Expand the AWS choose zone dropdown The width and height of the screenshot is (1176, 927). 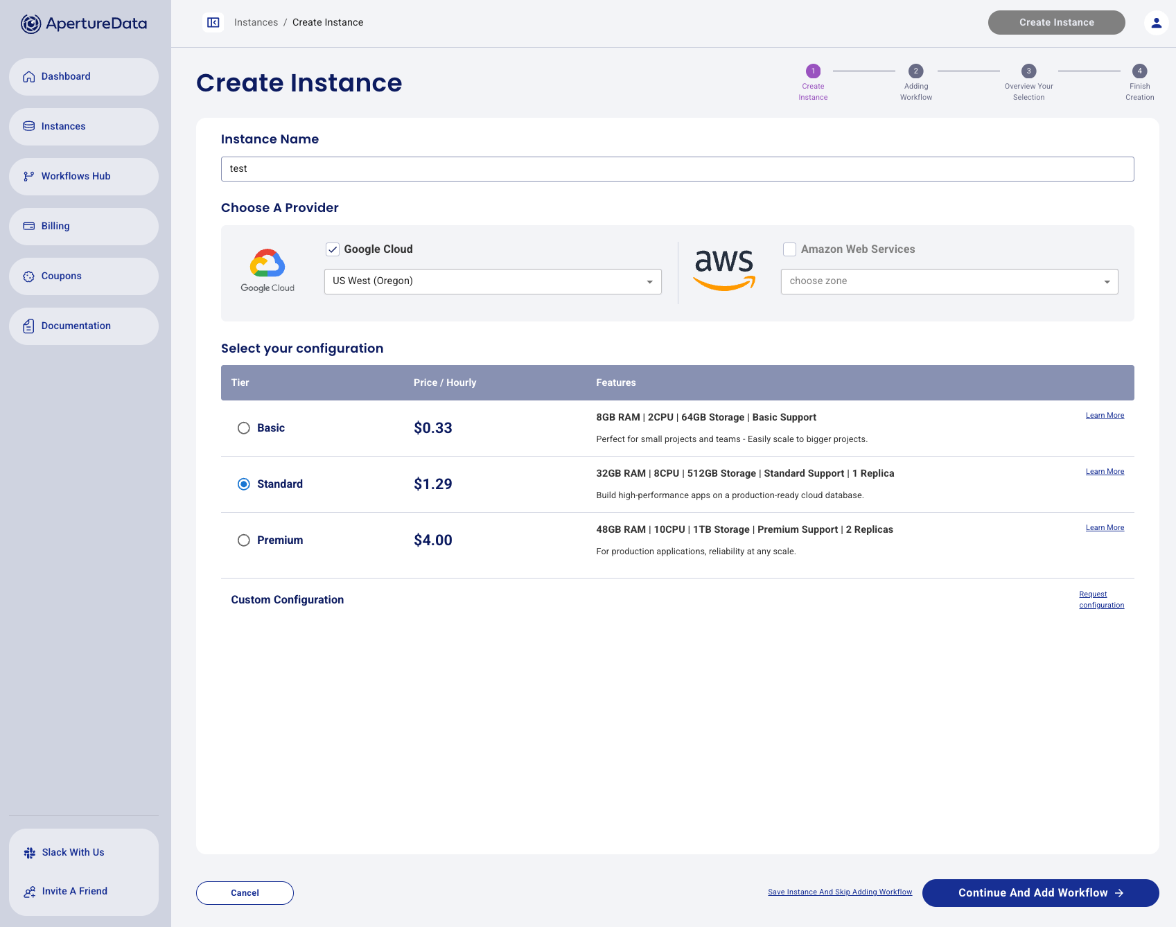[949, 281]
